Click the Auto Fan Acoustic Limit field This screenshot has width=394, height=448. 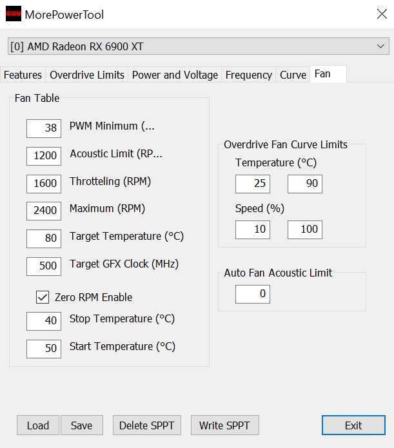pos(253,295)
